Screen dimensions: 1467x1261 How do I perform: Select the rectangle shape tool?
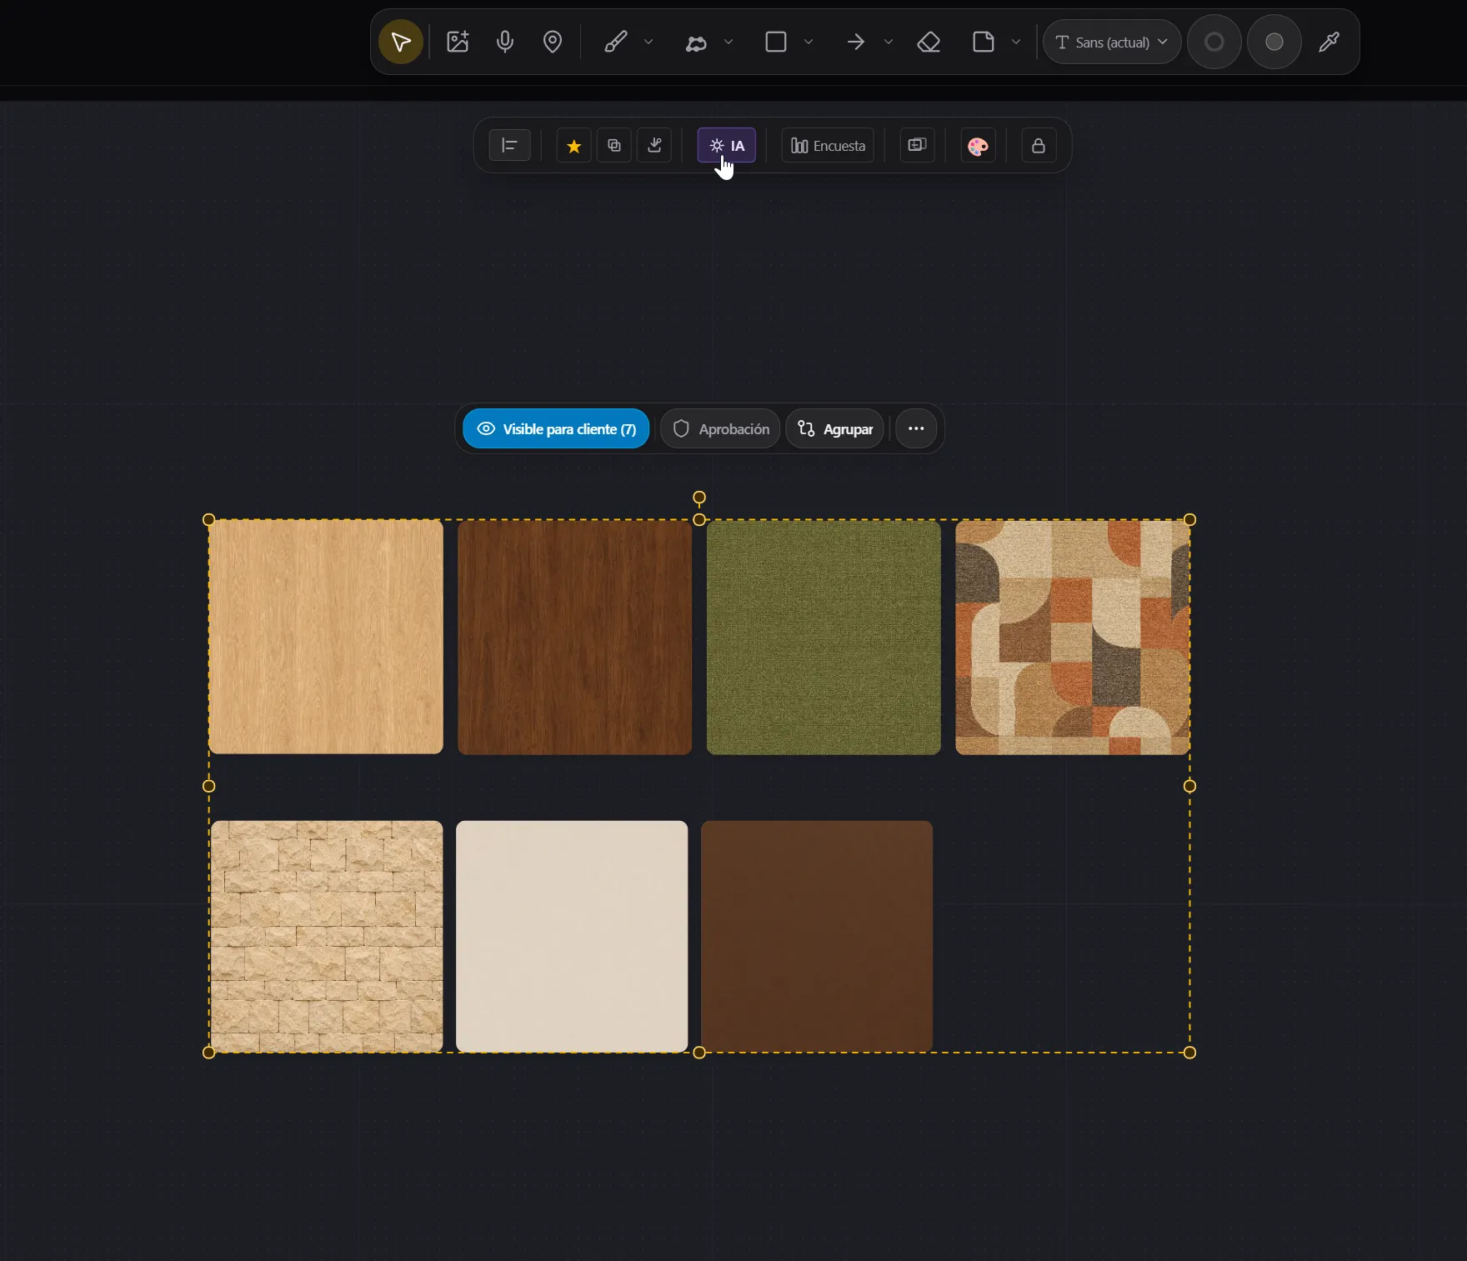click(776, 42)
